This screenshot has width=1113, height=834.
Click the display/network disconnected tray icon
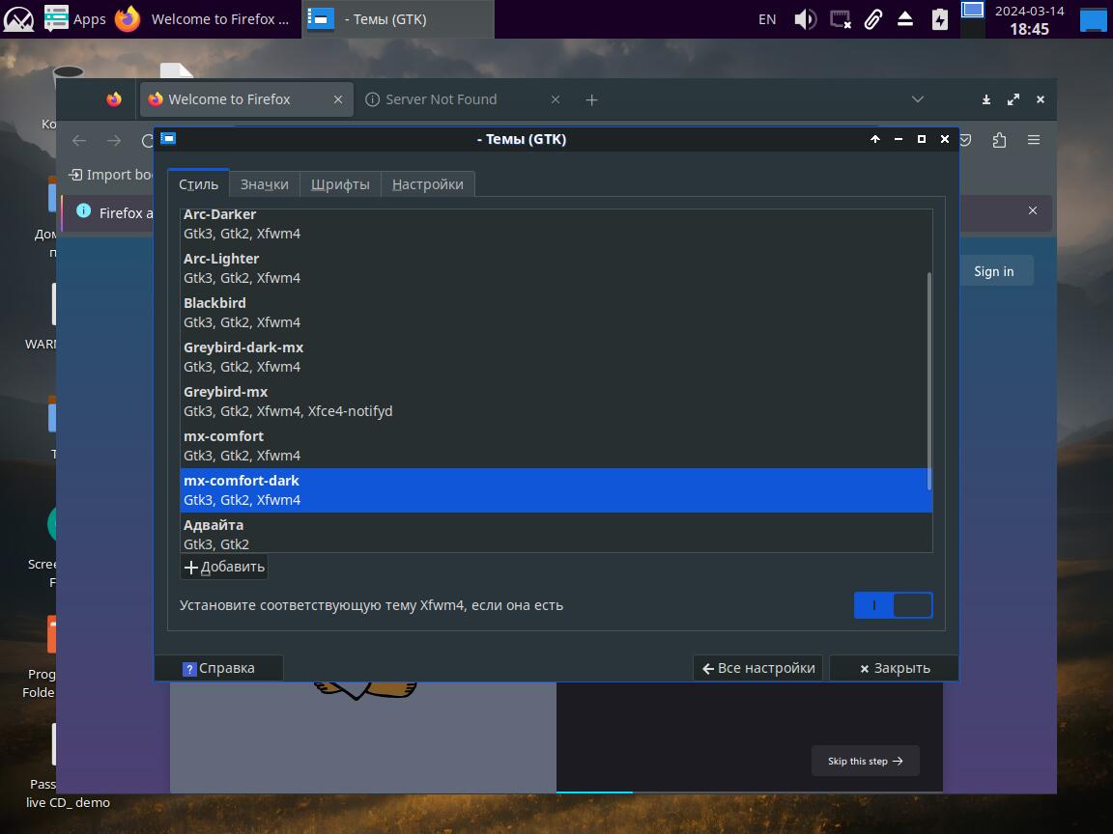pos(841,19)
